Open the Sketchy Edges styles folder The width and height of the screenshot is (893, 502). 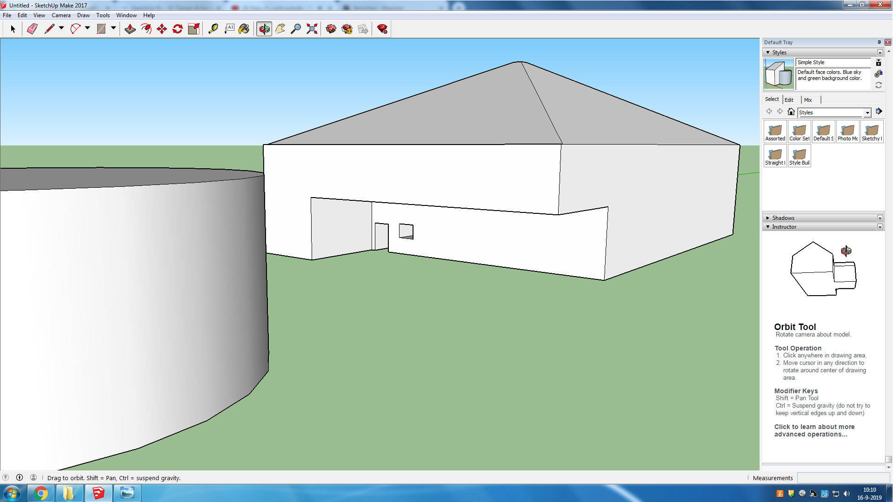(x=872, y=132)
